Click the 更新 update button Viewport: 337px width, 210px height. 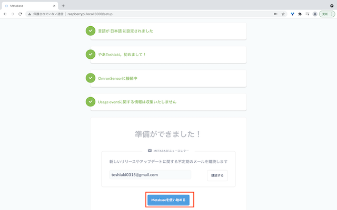(x=327, y=14)
